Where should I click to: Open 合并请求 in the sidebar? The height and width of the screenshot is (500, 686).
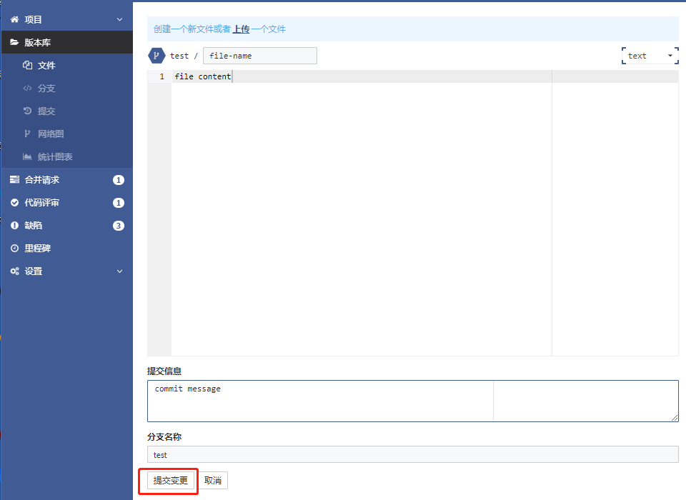42,180
